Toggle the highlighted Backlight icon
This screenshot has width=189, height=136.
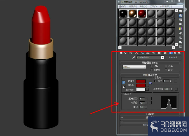[180, 16]
